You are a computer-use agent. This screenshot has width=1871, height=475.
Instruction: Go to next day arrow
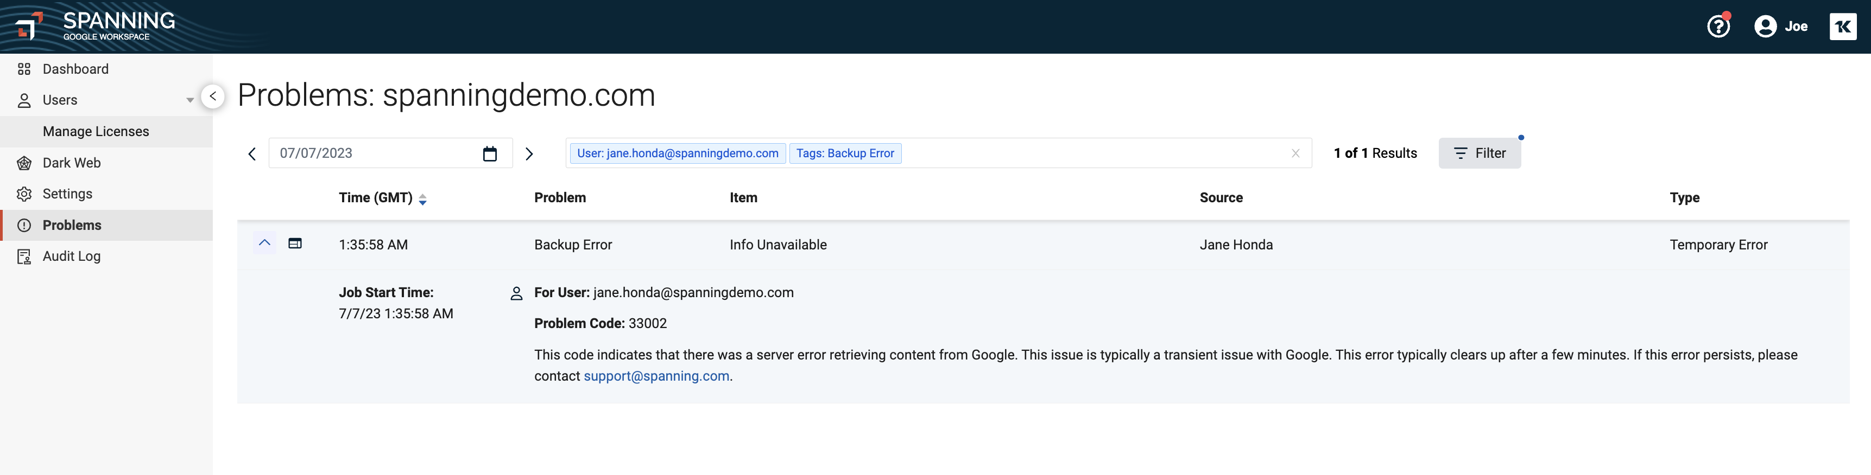coord(529,154)
